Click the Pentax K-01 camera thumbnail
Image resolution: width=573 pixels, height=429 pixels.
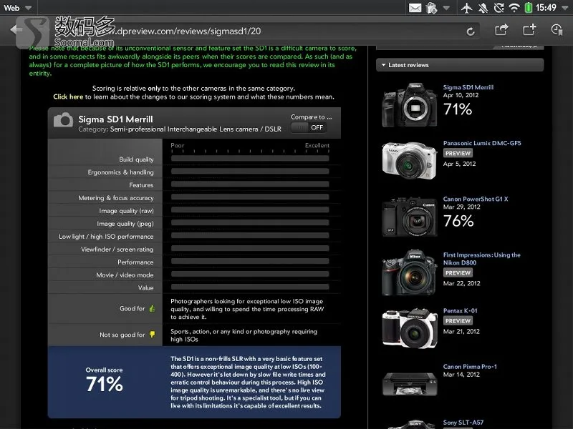click(x=409, y=328)
